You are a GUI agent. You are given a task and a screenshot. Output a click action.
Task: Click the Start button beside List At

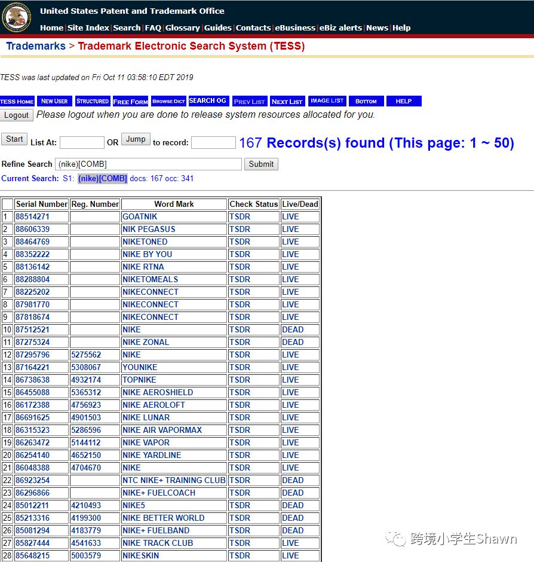click(x=14, y=139)
